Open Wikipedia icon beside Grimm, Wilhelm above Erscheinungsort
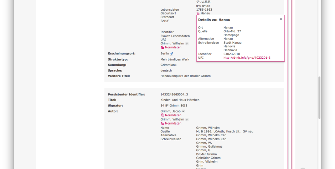This screenshot has width=335, height=169. 187,43
